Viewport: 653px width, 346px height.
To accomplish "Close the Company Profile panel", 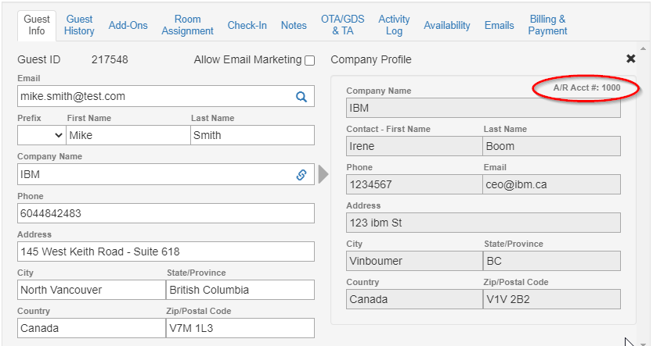I will tap(630, 59).
